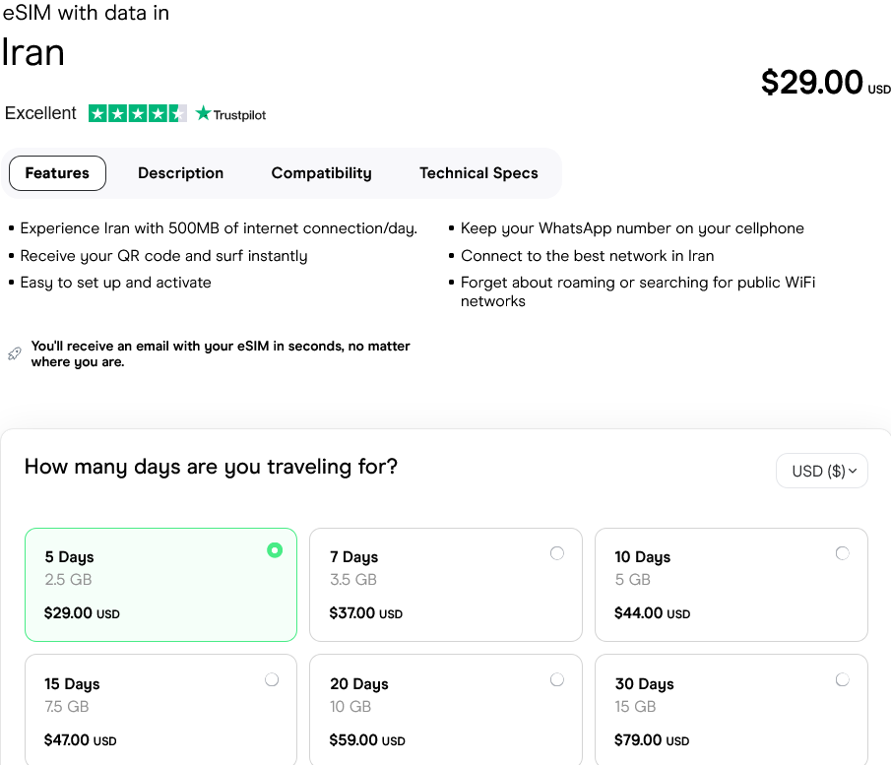Image resolution: width=891 pixels, height=765 pixels.
Task: Select the 7 Days radio button
Action: (x=557, y=553)
